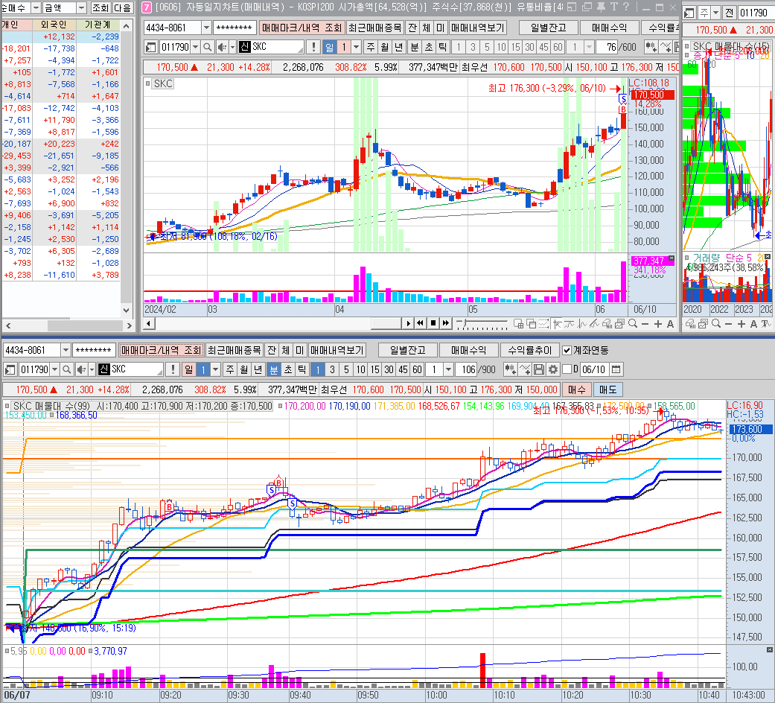
Task: Open the calendar date picker icon
Action: [x=616, y=369]
